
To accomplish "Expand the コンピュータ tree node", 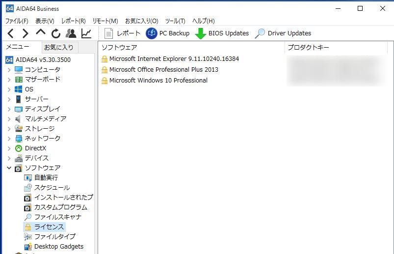I will [x=9, y=70].
